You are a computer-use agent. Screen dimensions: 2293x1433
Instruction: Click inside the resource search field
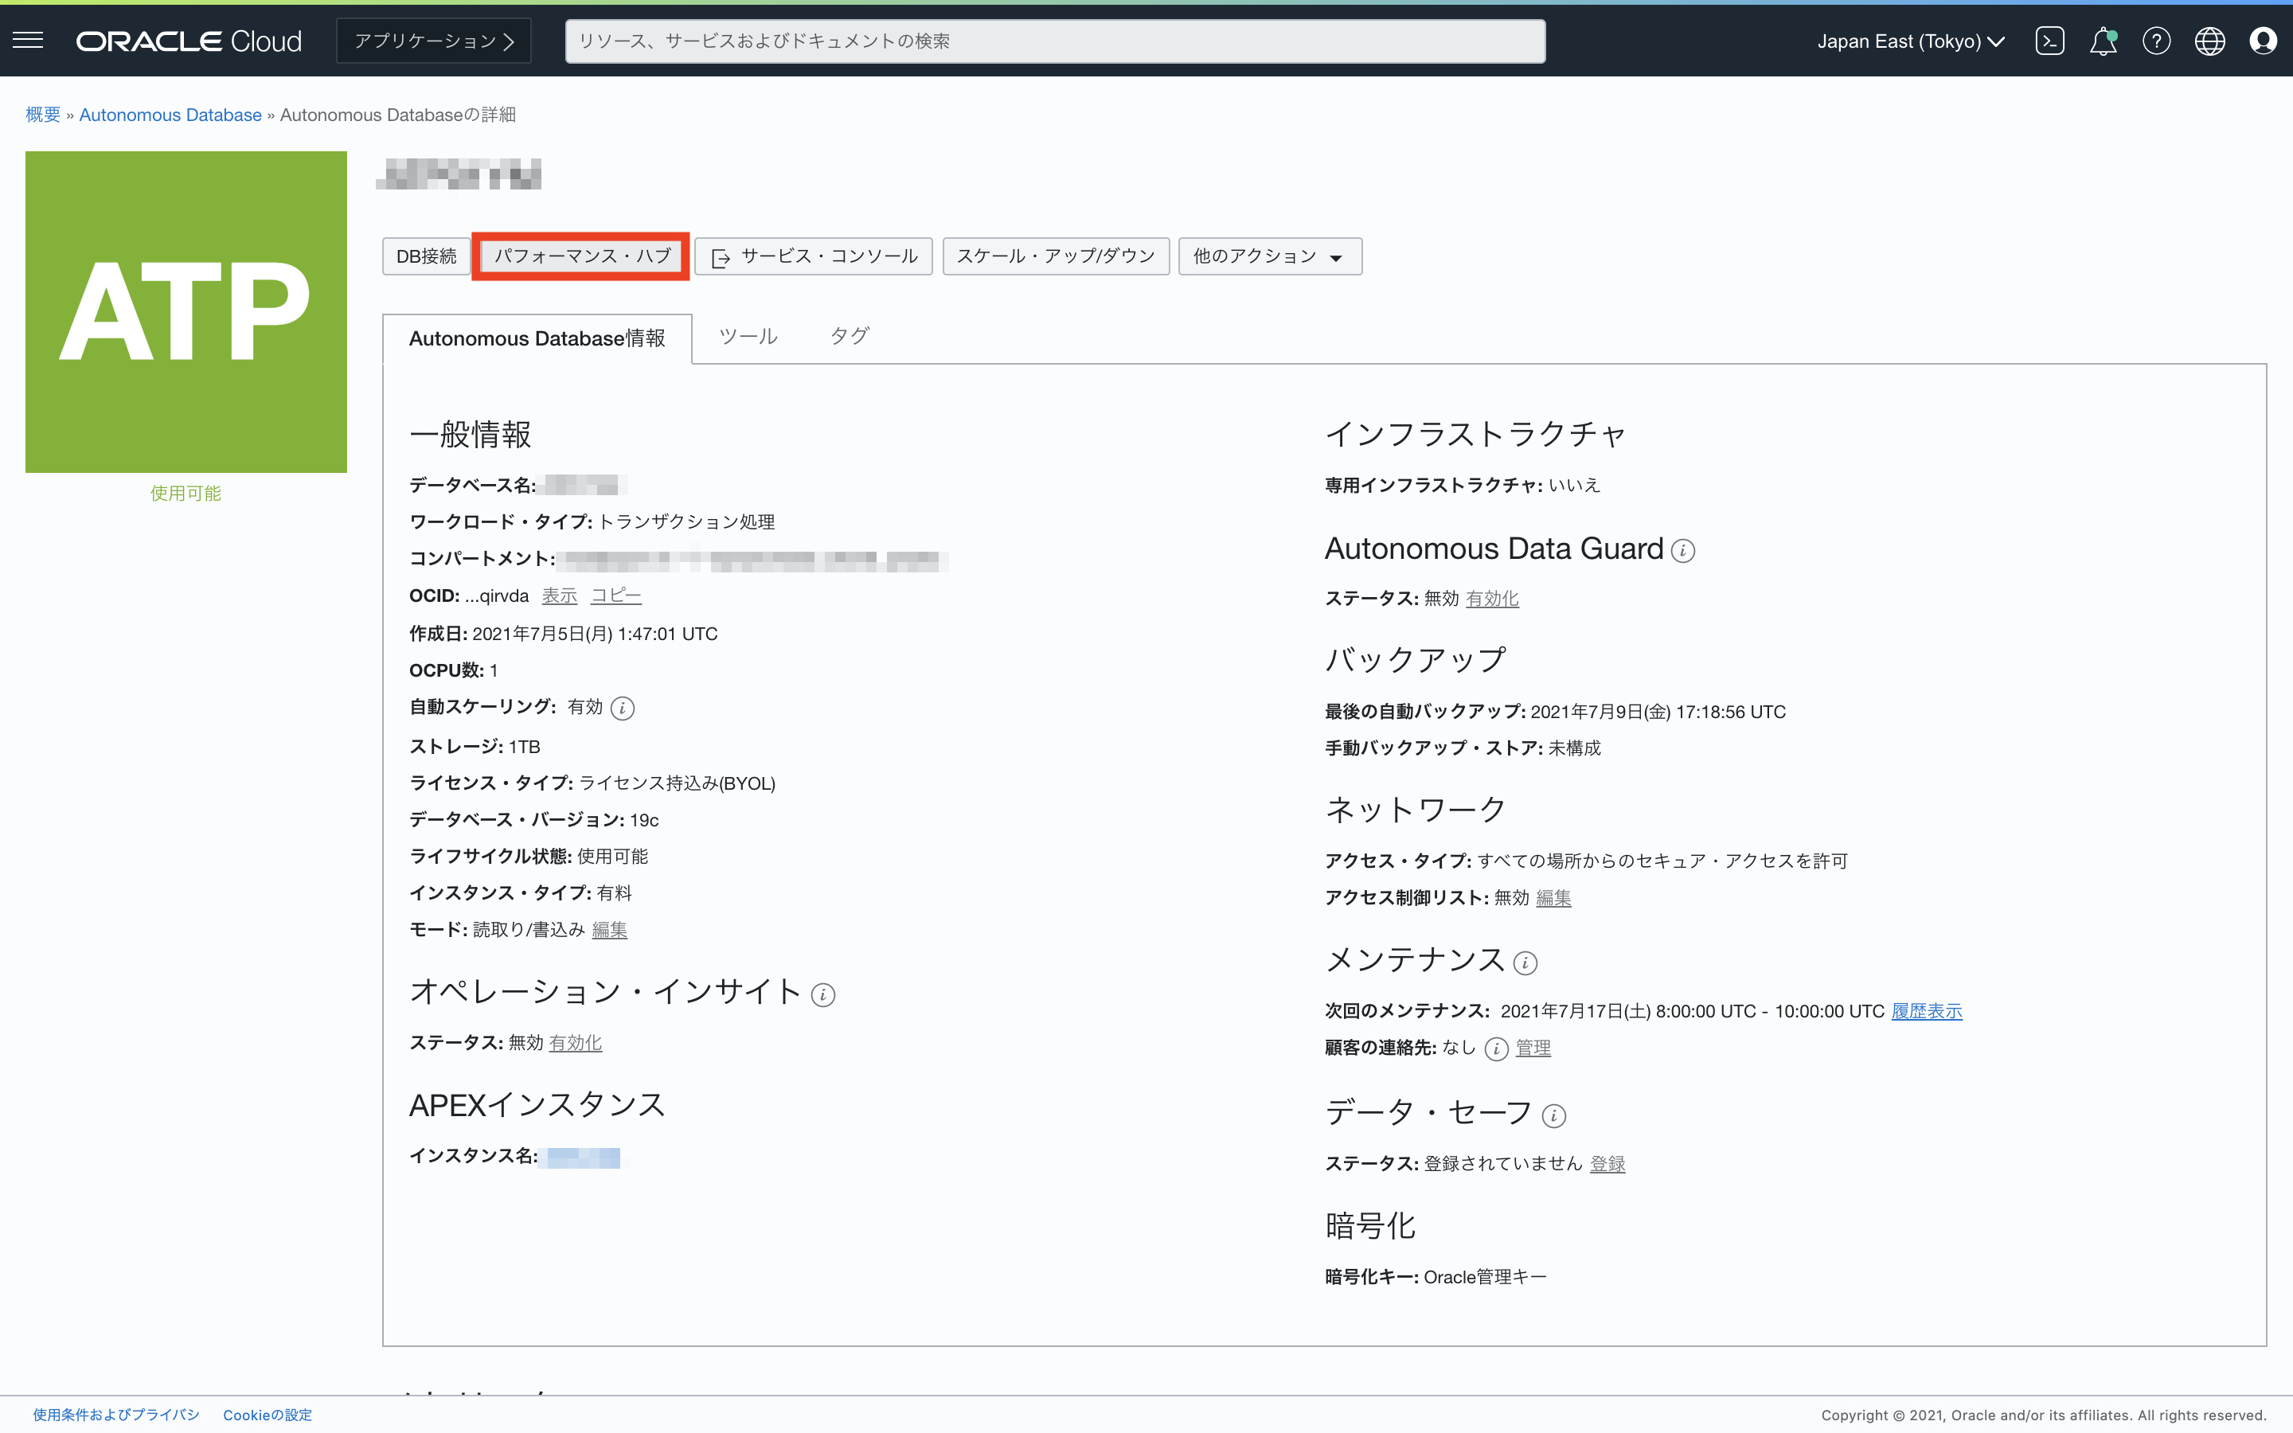[1055, 41]
